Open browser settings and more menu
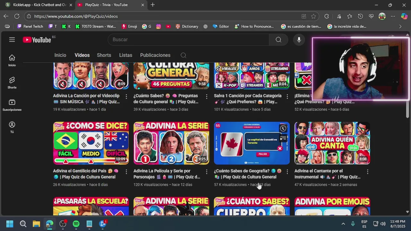 click(393, 16)
